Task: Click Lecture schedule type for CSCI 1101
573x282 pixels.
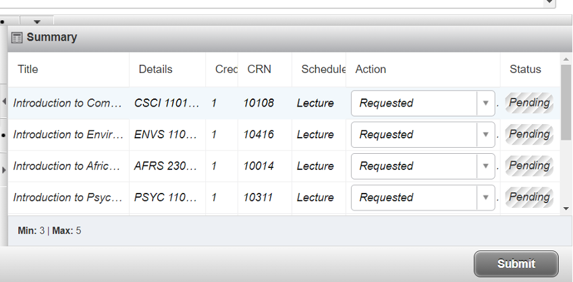Action: coord(315,103)
